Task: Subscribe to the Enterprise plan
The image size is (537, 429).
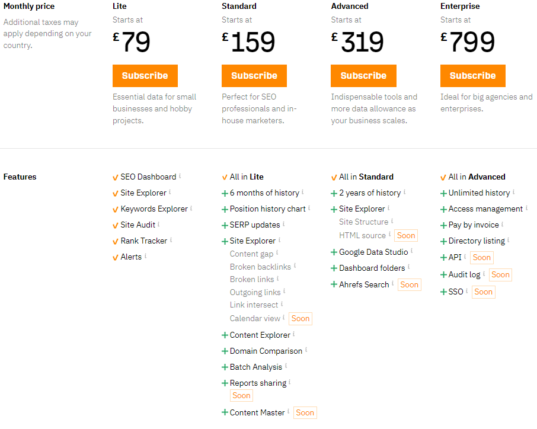Action: point(472,76)
